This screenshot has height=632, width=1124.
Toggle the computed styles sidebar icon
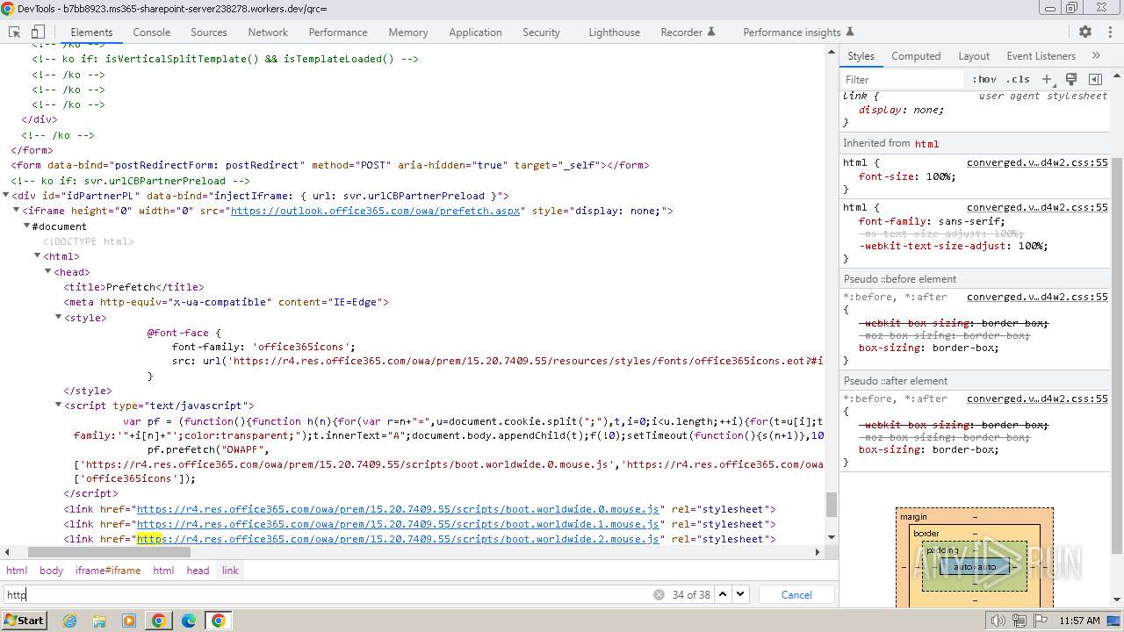[1095, 79]
